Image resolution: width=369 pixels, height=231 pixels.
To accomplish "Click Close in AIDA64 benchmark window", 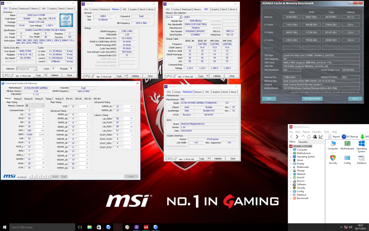I will point(355,99).
